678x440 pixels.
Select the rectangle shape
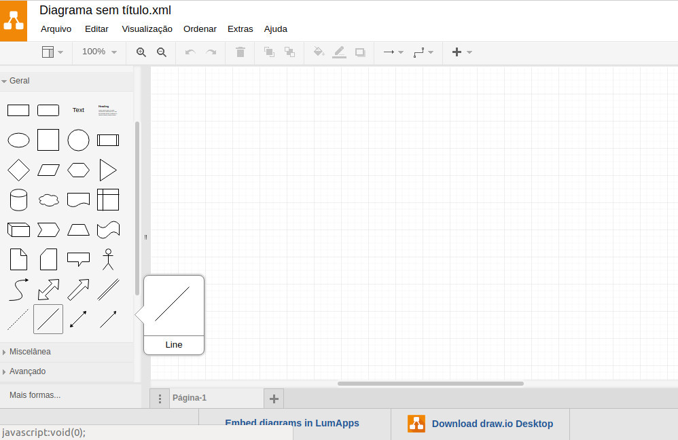click(18, 110)
